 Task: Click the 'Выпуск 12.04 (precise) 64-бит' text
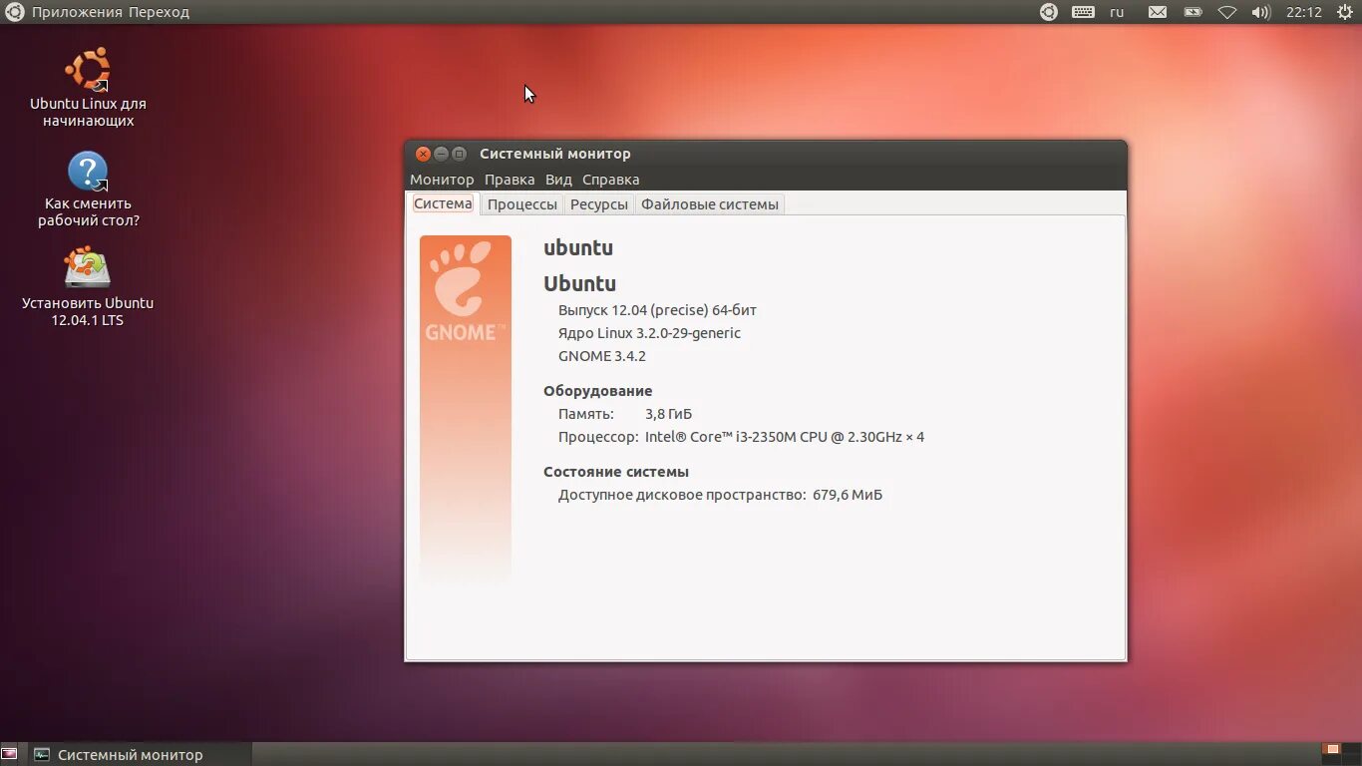[657, 310]
